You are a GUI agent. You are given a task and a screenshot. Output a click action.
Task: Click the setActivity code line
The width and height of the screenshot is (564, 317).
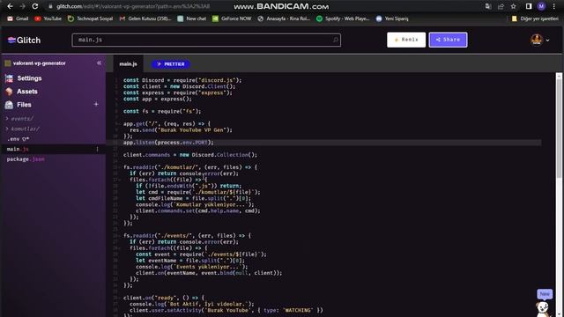(x=226, y=311)
